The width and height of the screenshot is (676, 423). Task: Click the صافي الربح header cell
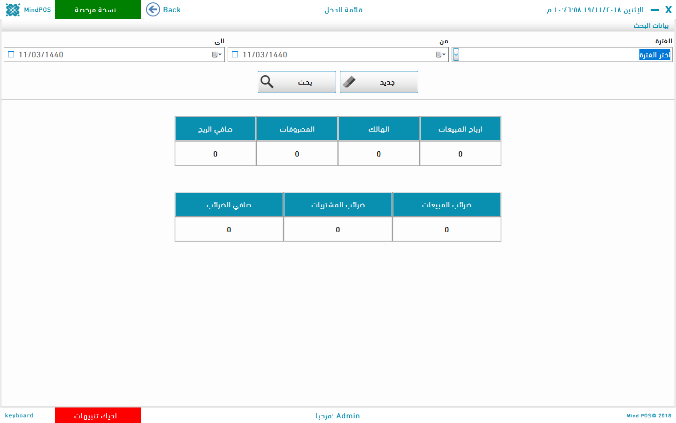pos(215,129)
